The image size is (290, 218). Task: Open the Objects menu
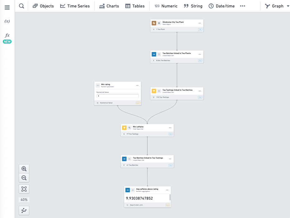pos(43,6)
